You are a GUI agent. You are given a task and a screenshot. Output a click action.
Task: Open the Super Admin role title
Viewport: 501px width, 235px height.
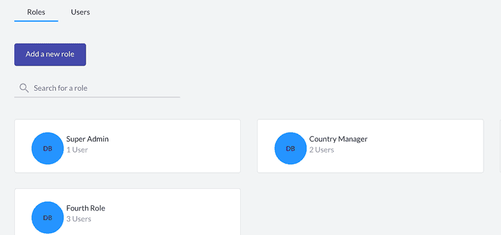point(88,139)
